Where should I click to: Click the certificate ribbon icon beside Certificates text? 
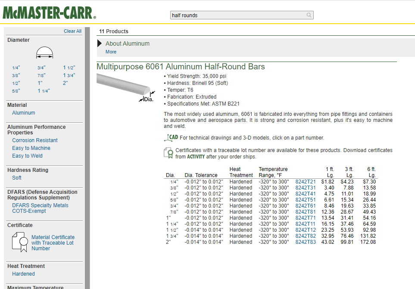click(168, 153)
